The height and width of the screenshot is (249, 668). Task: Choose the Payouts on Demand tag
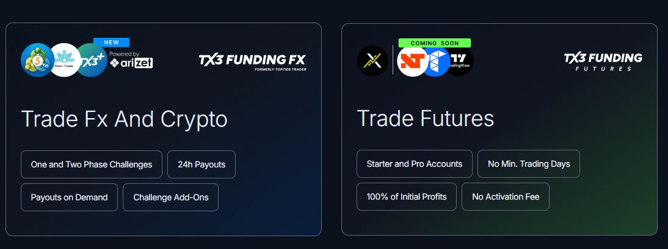(x=69, y=197)
